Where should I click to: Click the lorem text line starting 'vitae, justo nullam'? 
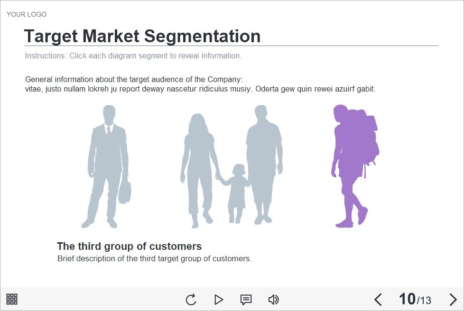pyautogui.click(x=200, y=89)
